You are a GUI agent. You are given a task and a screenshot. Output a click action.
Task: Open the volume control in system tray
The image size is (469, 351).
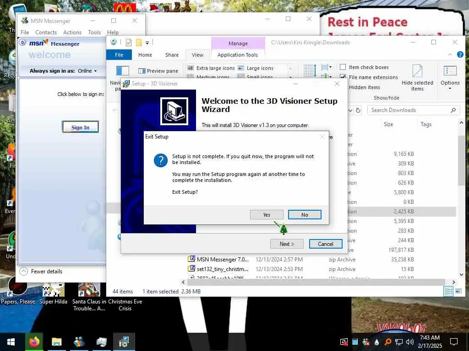pos(409,342)
